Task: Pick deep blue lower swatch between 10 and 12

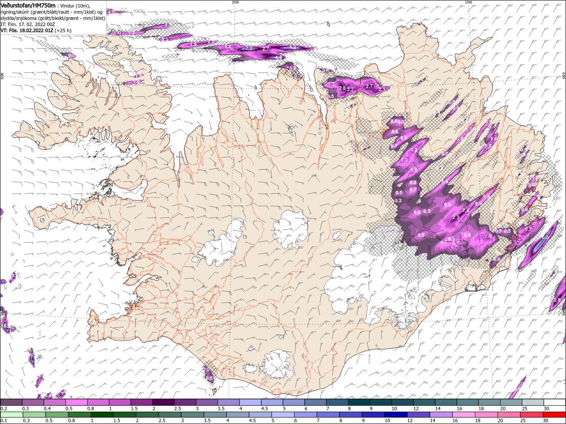Action: pyautogui.click(x=396, y=414)
